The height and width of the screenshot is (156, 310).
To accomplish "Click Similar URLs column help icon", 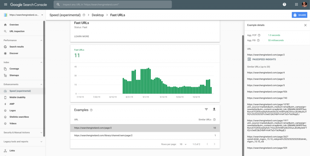I will click(x=215, y=120).
